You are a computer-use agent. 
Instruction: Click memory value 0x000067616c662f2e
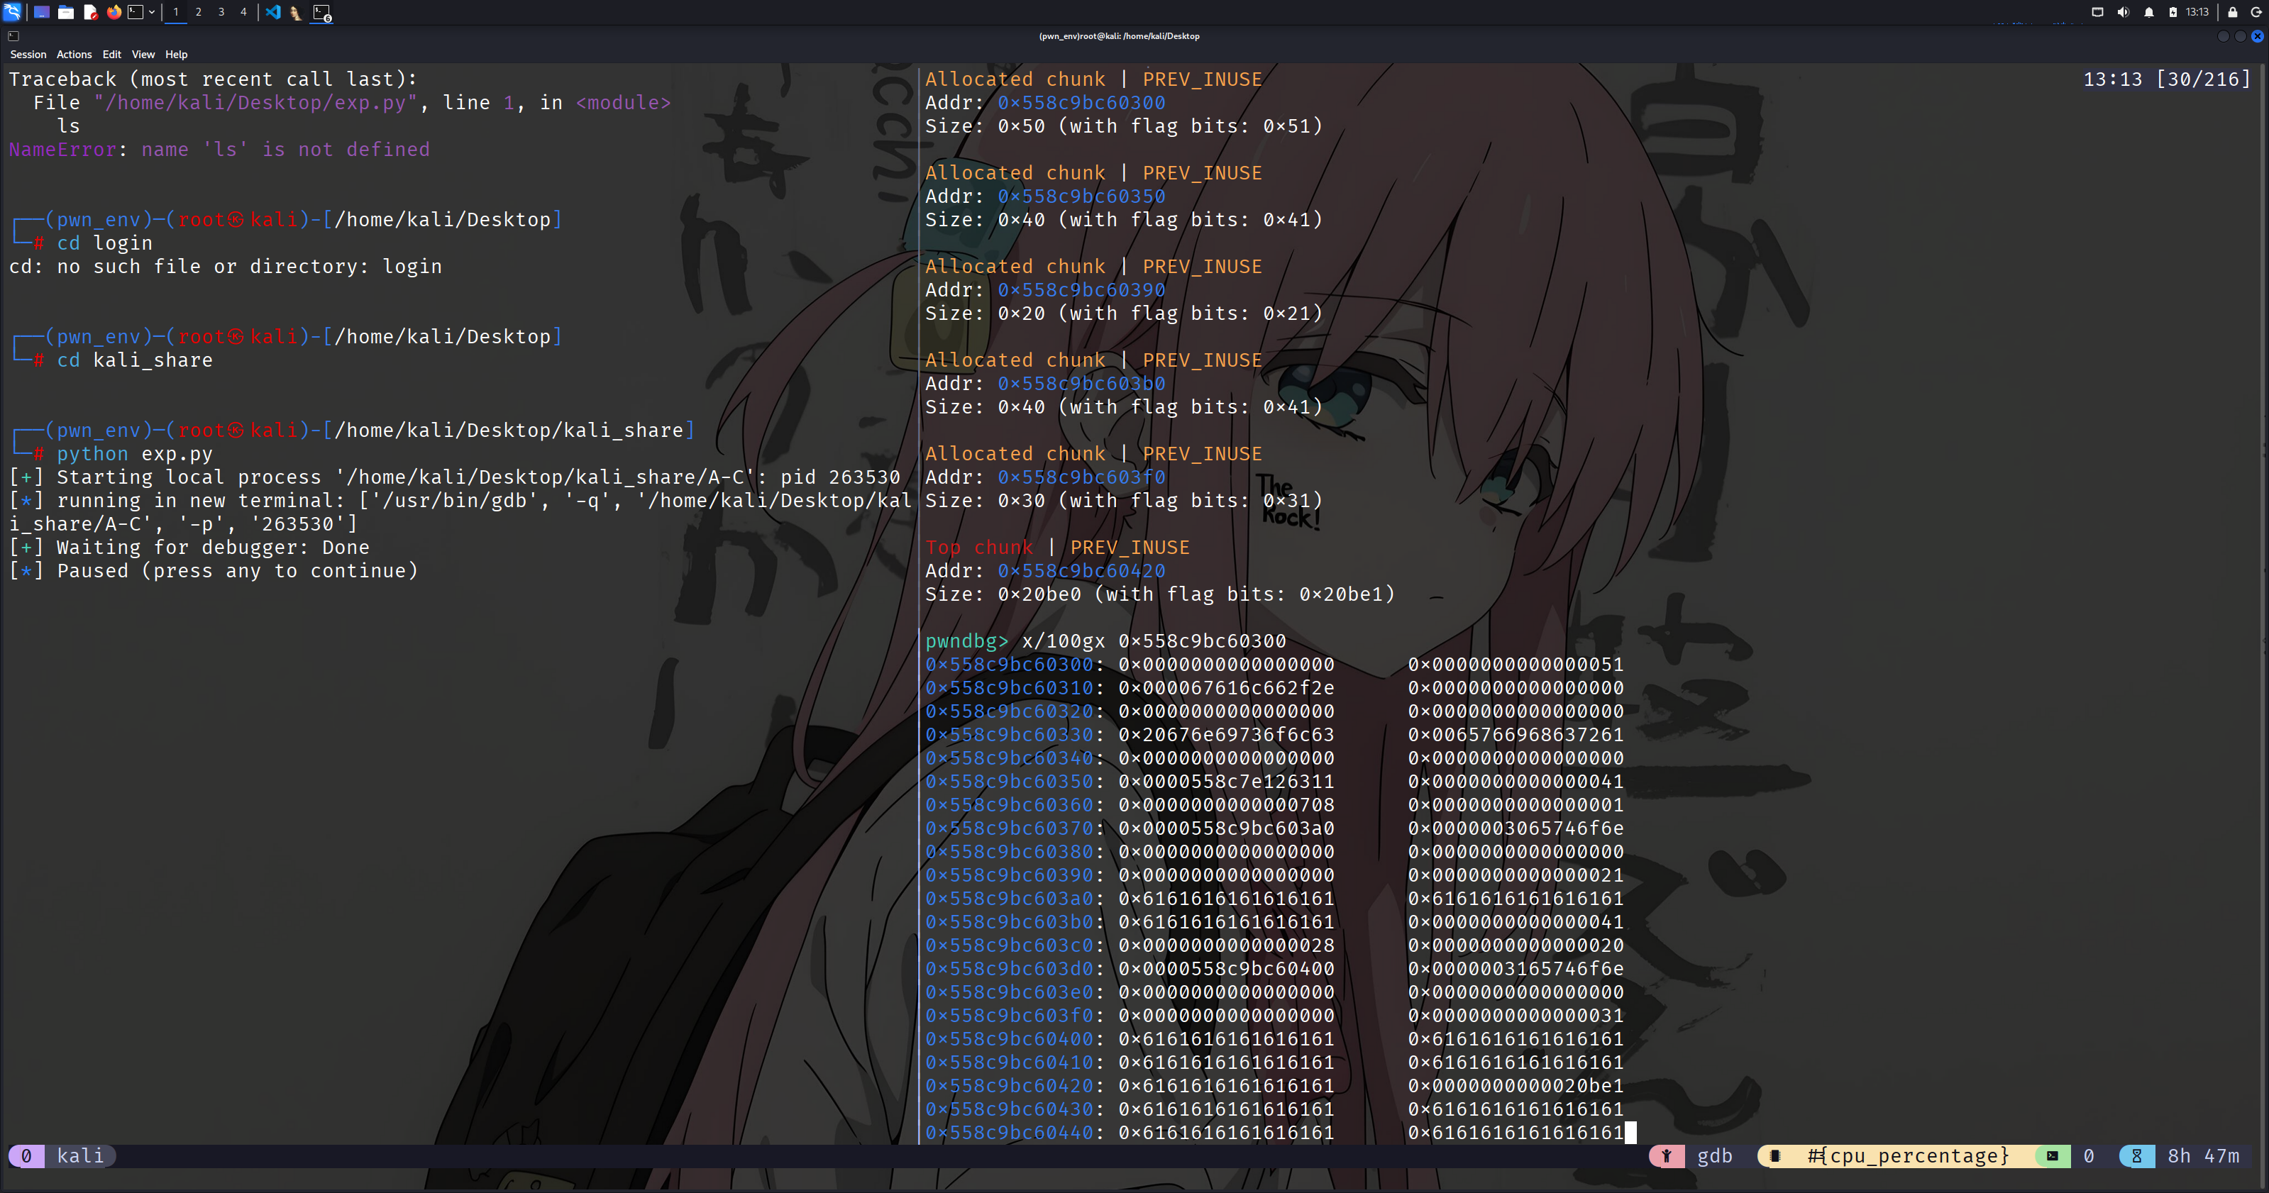point(1226,687)
